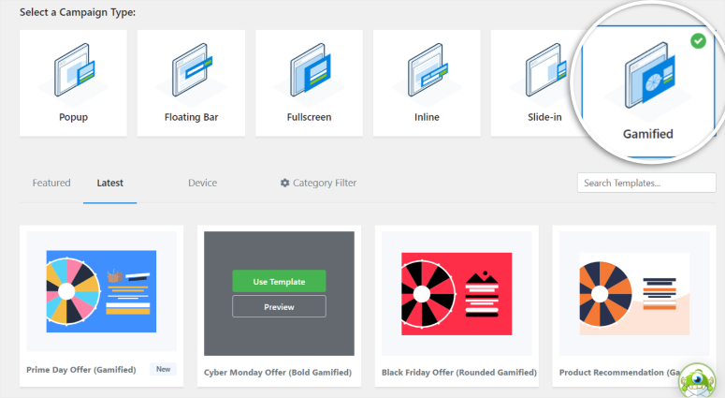This screenshot has width=725, height=398.
Task: Click the green checkmark on Gamified
Action: (x=698, y=42)
